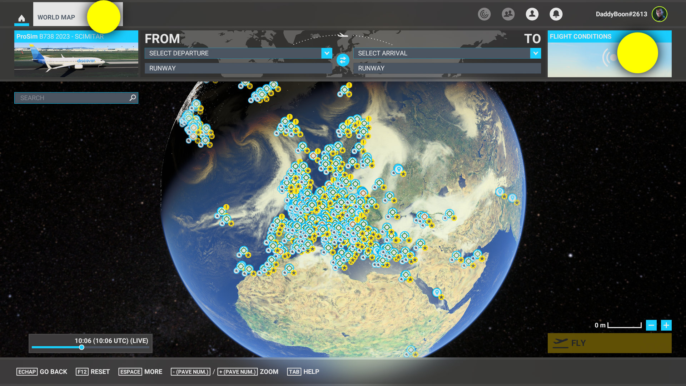Switch to the WORLD MAP tab
The image size is (686, 386).
56,17
